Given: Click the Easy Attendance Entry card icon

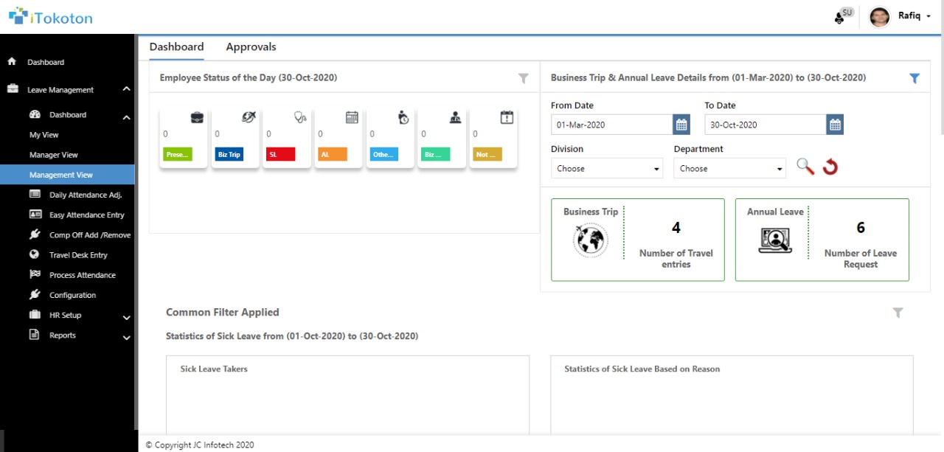Looking at the screenshot, I should click(x=35, y=215).
